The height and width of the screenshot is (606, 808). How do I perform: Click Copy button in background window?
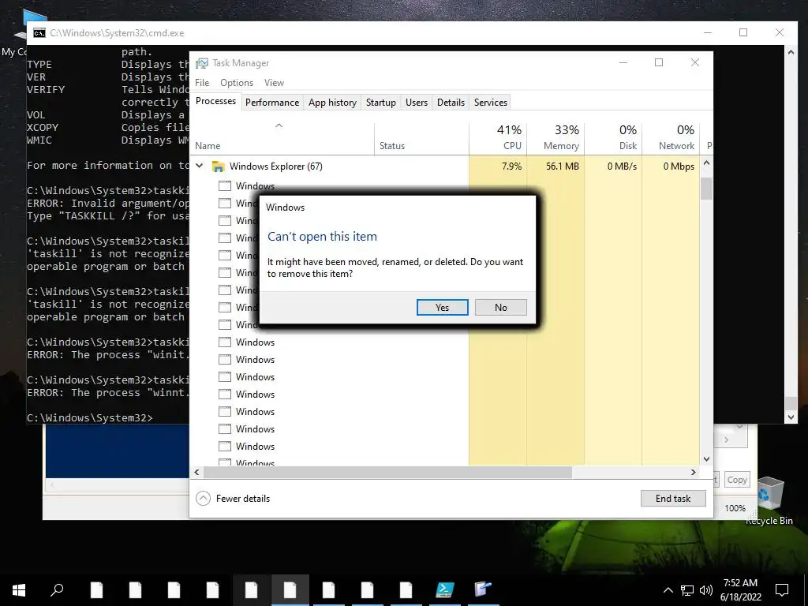coord(737,480)
